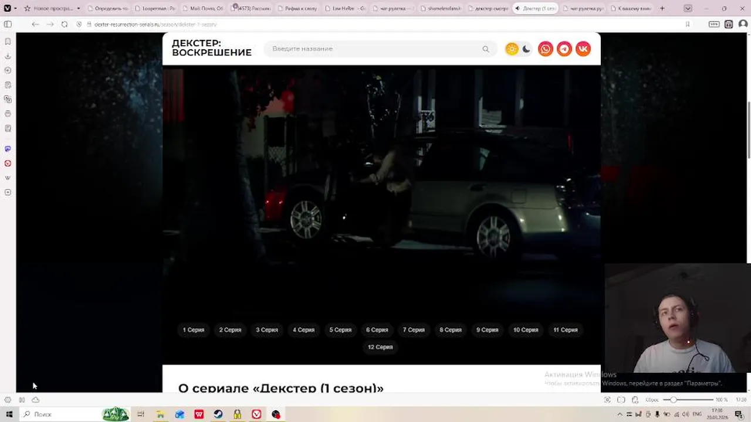Open the Telegram icon in site header
The image size is (751, 422).
(x=564, y=49)
